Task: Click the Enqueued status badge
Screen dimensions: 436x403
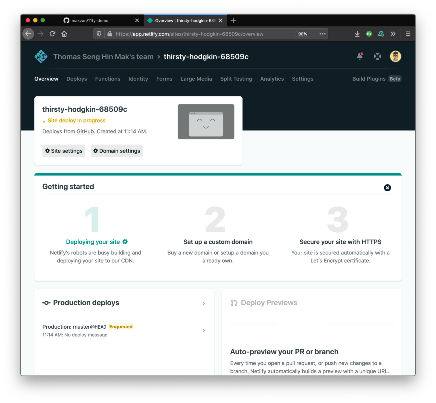Action: (121, 327)
